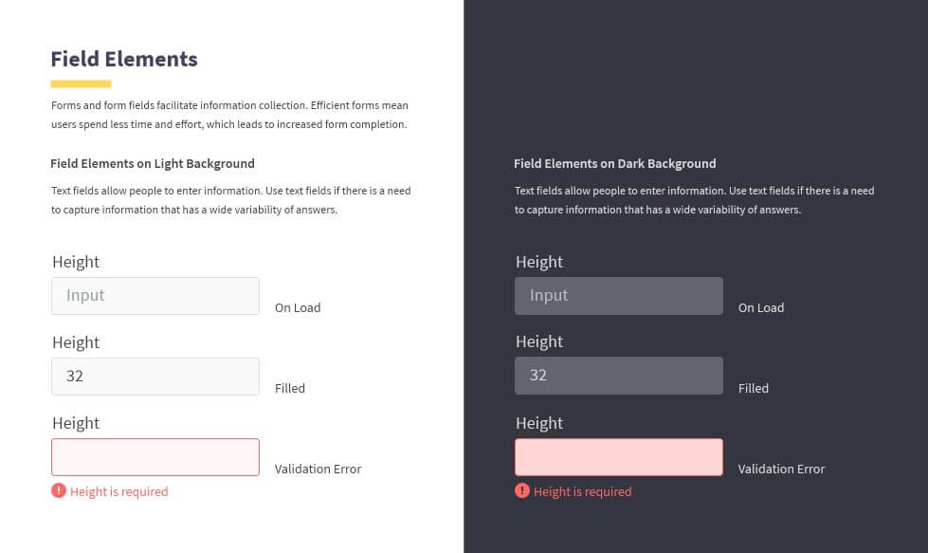928x553 pixels.
Task: Click the error icon on dark background
Action: tap(522, 490)
